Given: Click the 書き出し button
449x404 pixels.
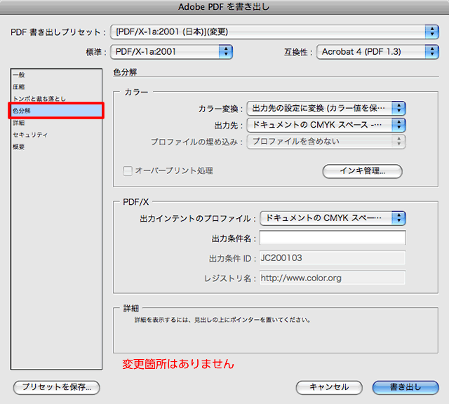Looking at the screenshot, I should (406, 387).
